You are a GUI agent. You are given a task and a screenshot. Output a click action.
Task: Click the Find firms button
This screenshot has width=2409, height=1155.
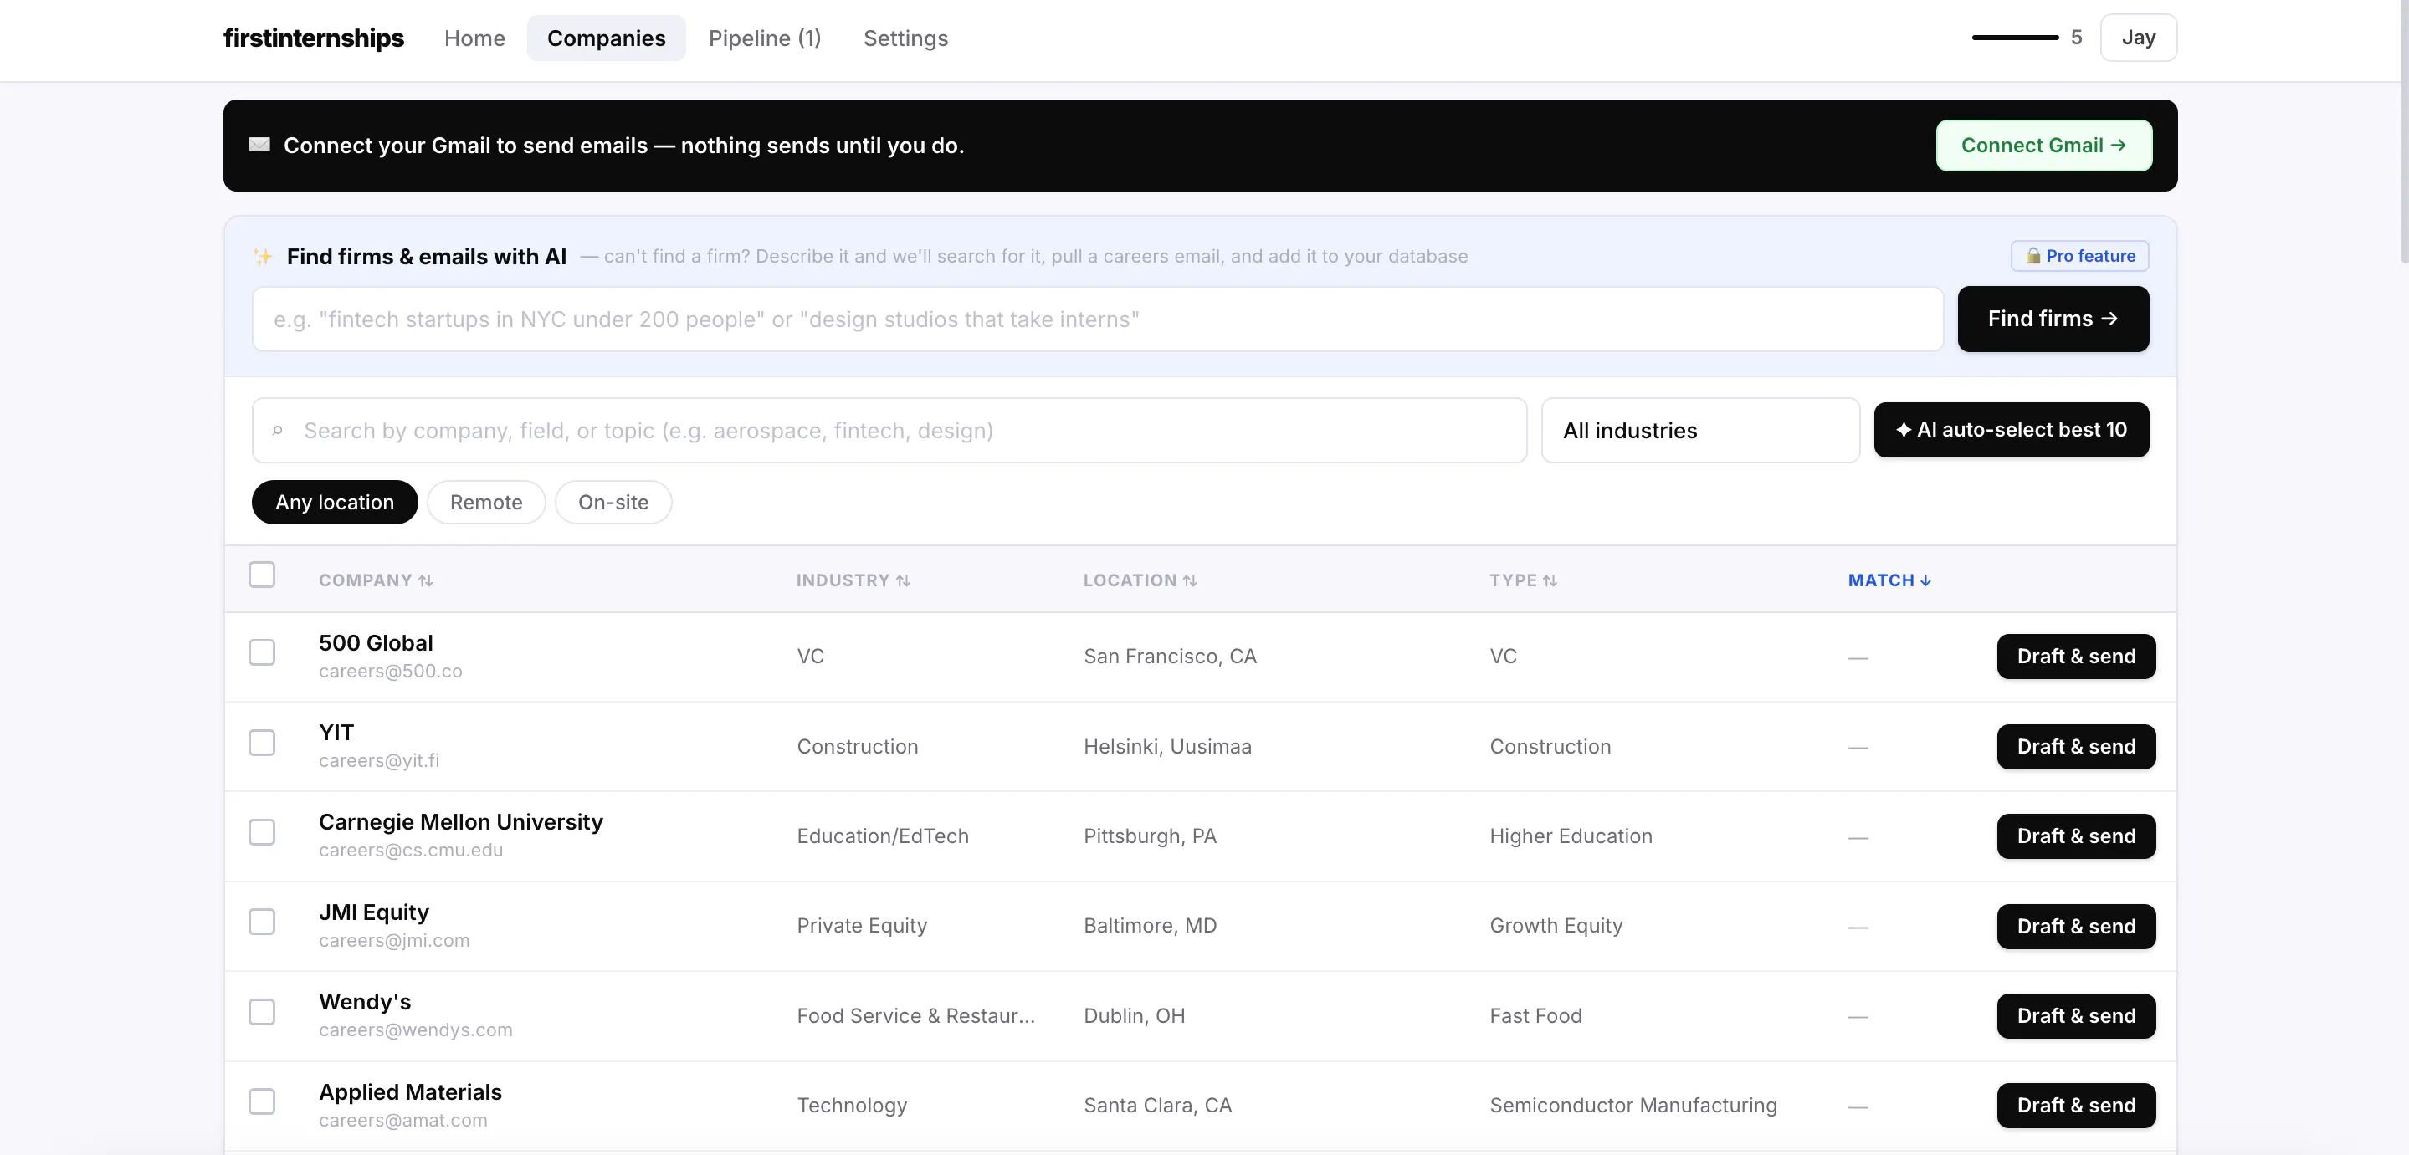point(2053,319)
